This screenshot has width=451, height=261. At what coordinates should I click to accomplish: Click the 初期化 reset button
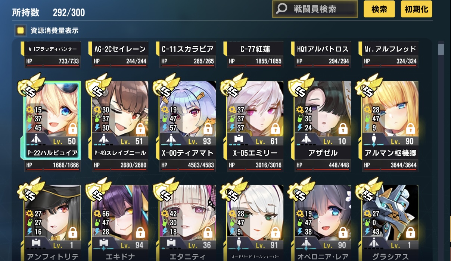417,9
